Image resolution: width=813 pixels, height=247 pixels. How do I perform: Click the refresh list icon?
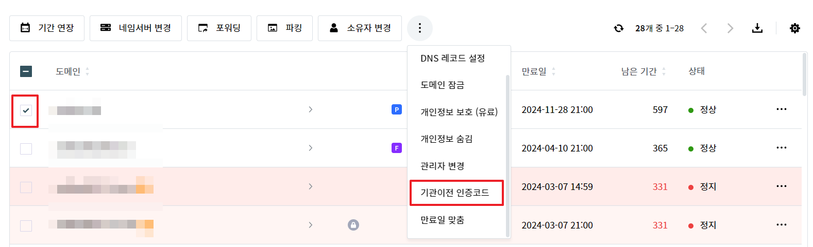click(619, 28)
